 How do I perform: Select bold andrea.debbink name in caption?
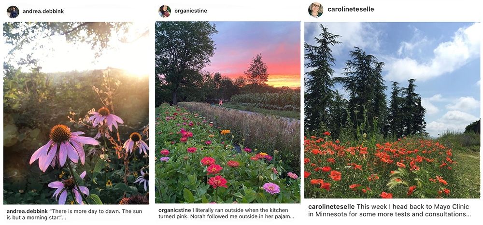(27, 211)
